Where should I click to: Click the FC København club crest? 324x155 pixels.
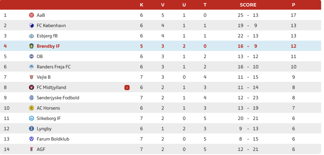click(x=31, y=25)
